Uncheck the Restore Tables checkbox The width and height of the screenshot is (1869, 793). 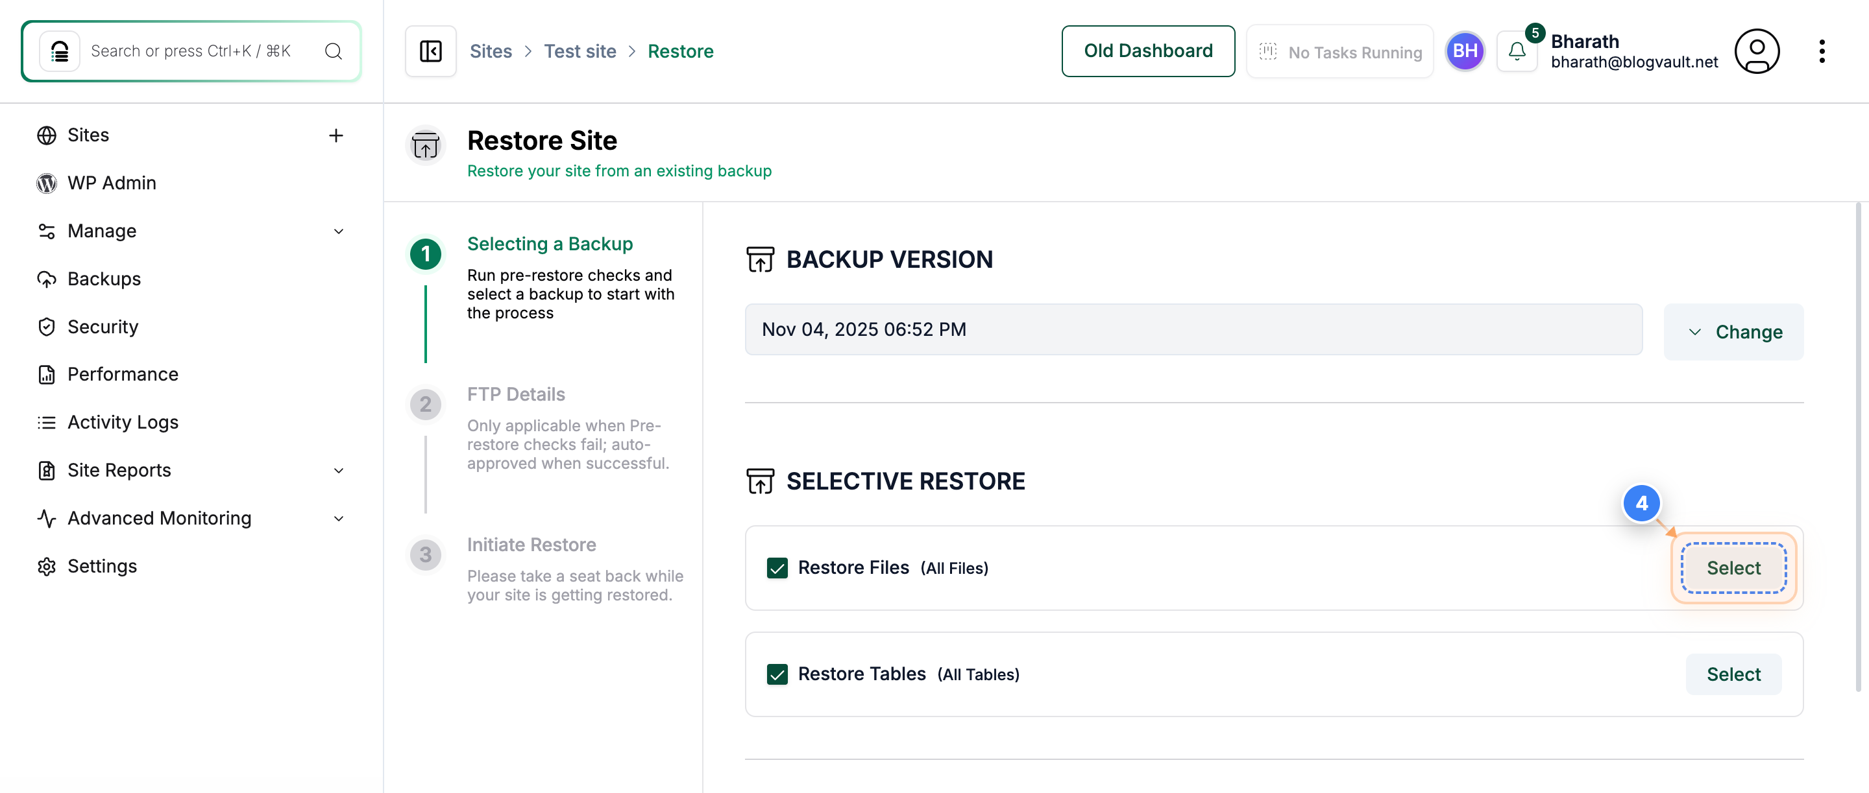click(778, 674)
